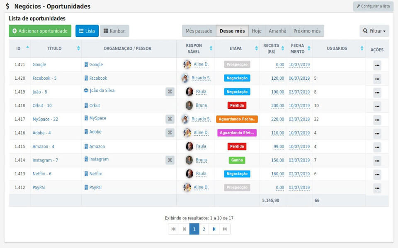This screenshot has width=398, height=248.
Task: Open Orkut organization link
Action: (x=95, y=105)
